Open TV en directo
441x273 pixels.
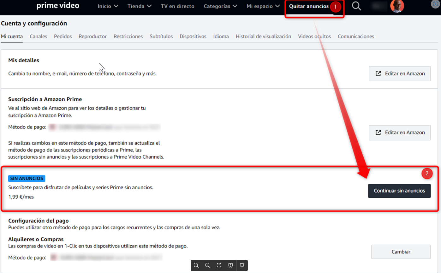[x=177, y=6]
